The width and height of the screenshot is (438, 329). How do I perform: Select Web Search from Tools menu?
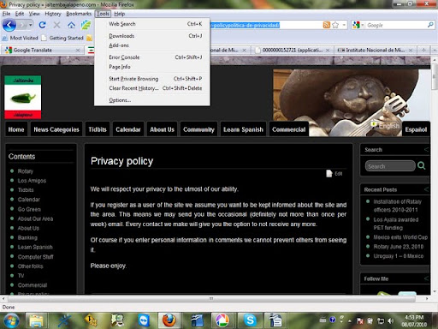152,24
